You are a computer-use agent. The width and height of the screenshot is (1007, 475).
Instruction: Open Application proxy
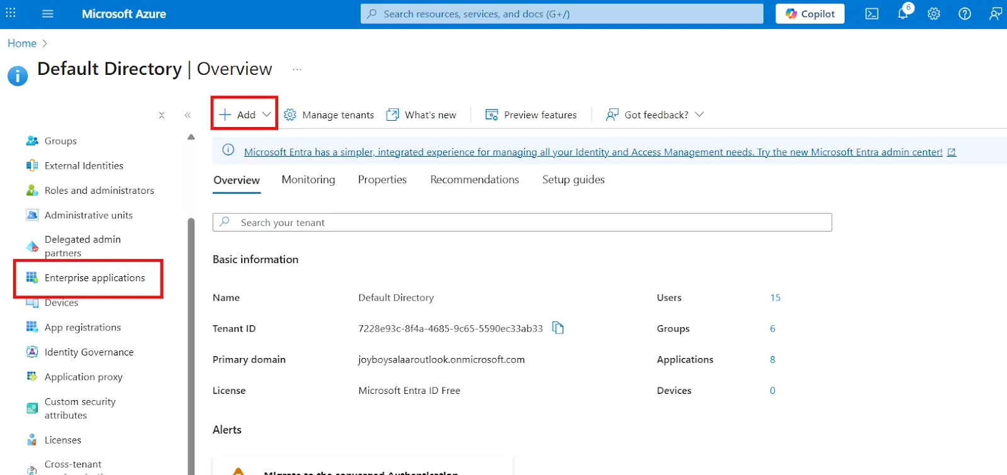[83, 377]
